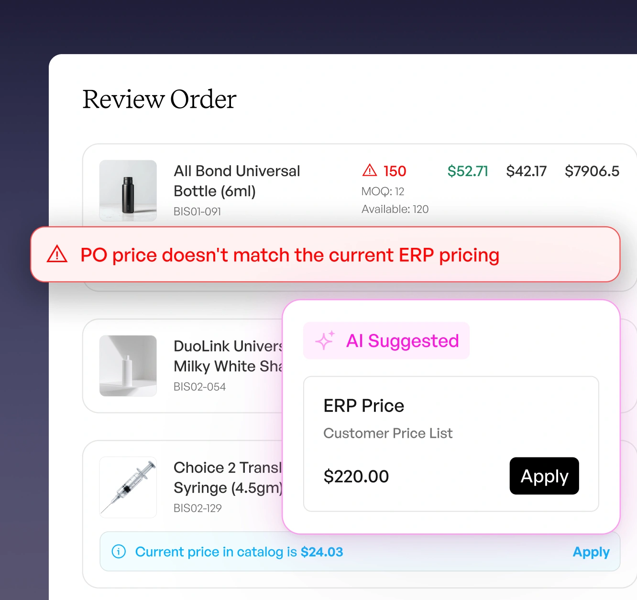Screen dimensions: 637x600
Task: Click the info icon beside the catalog price message
Action: pos(119,552)
